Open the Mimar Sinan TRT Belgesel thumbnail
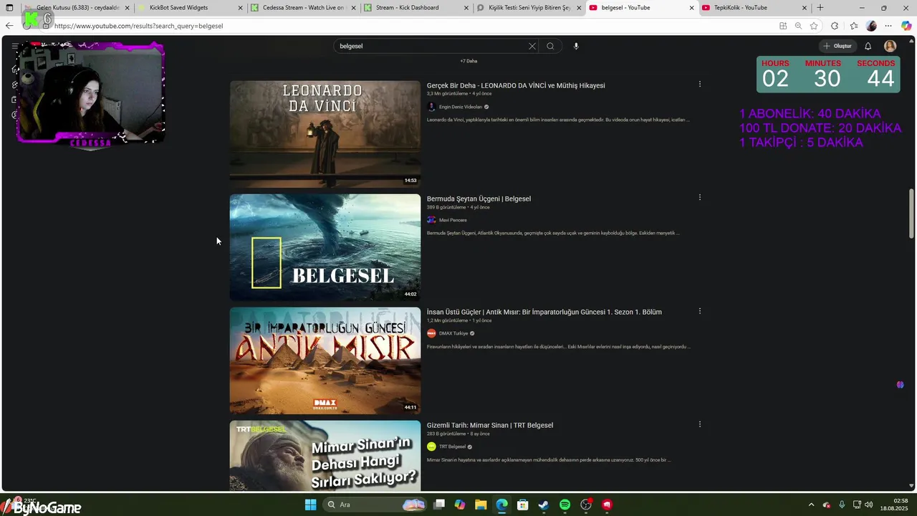Viewport: 917px width, 516px height. (x=325, y=456)
